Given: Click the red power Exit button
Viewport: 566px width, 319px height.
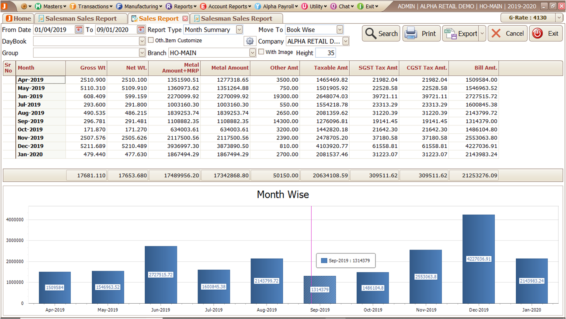Looking at the screenshot, I should pos(545,34).
